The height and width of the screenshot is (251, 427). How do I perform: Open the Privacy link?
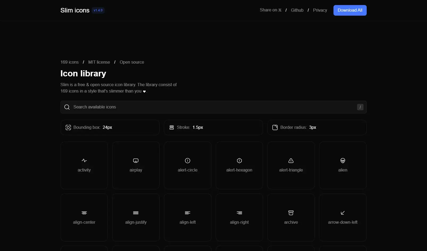coord(320,10)
